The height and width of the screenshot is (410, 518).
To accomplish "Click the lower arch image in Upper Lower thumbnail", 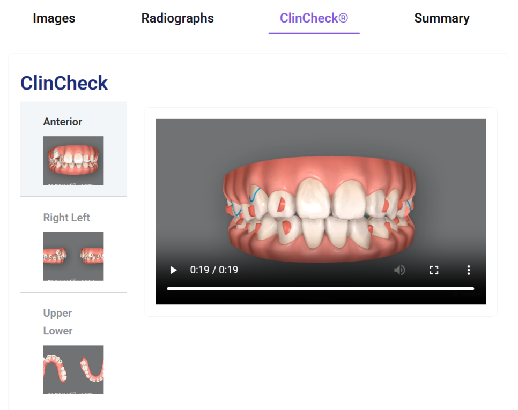I will pos(91,370).
